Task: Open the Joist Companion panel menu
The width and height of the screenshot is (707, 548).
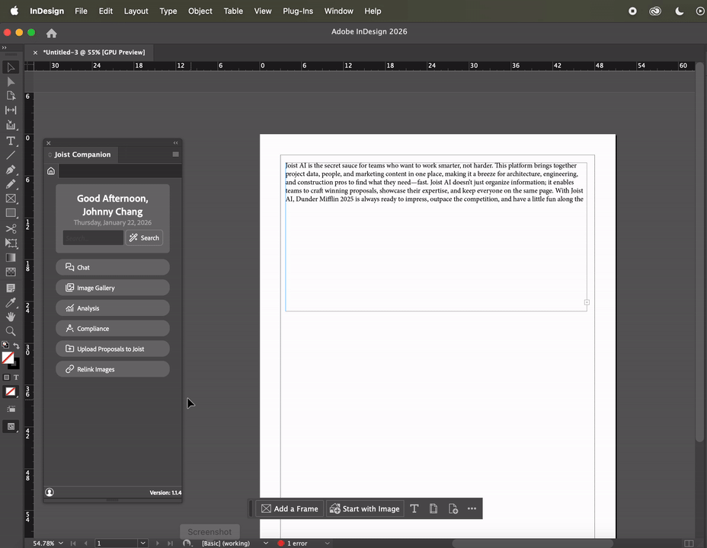Action: (x=175, y=155)
